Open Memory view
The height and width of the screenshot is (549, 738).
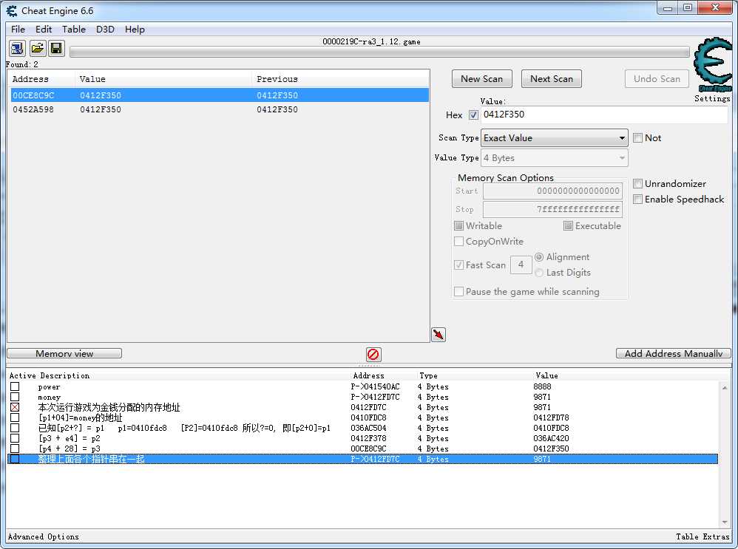click(64, 353)
